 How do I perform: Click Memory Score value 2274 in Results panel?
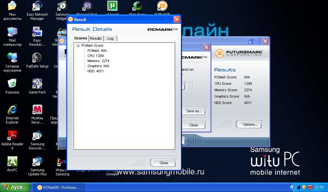click(248, 90)
